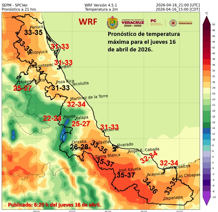Click the 0 tick label on the color scale
218x212 pixels.
point(213,168)
